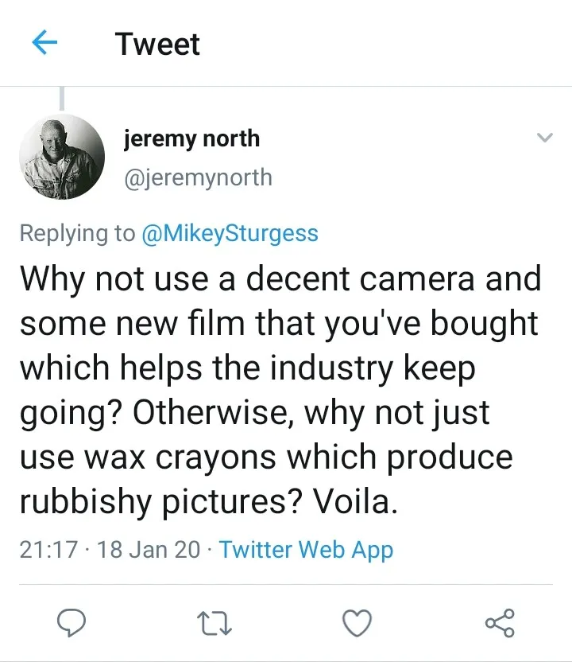Go back using the blue arrow
Image resolution: width=572 pixels, height=662 pixels.
point(44,42)
